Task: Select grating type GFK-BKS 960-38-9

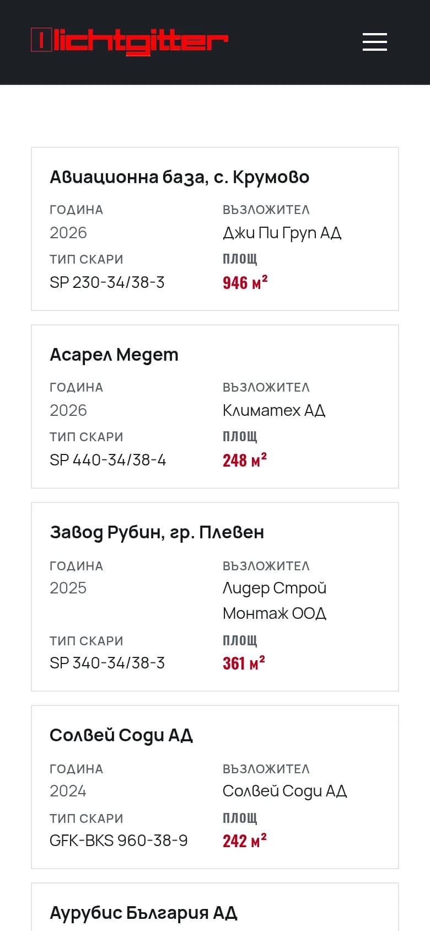Action: 119,841
